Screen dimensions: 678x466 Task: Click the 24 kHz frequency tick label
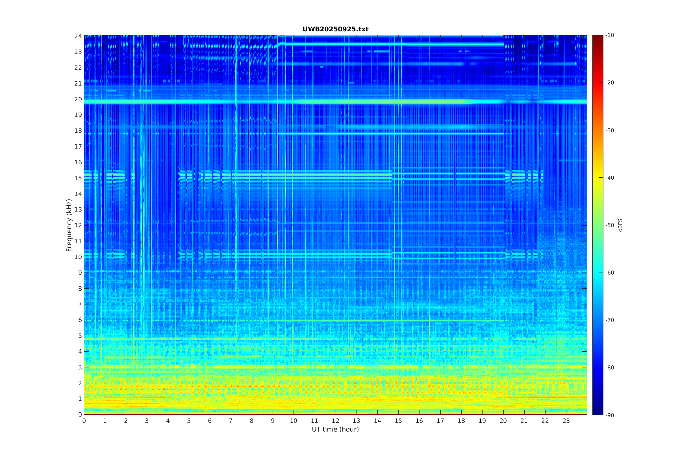point(78,36)
